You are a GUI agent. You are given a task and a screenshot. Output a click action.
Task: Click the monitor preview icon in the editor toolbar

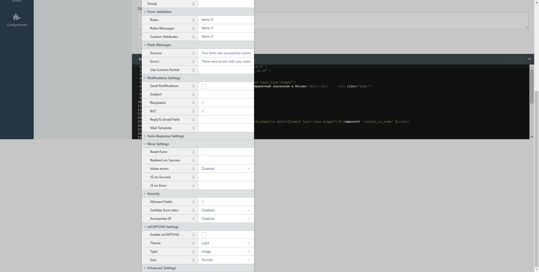(x=521, y=59)
